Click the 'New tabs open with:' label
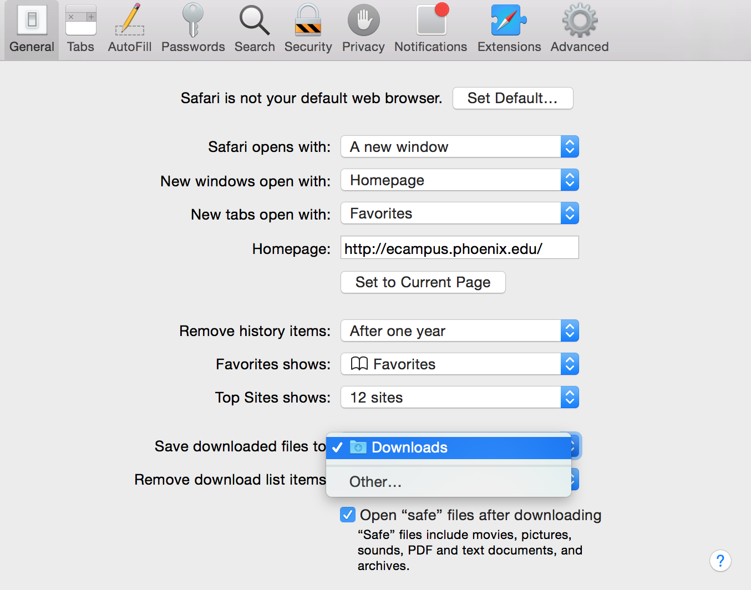 point(261,215)
